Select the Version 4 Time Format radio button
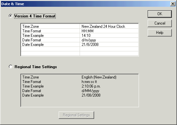Screen dimensions: 177x125 click(11, 16)
